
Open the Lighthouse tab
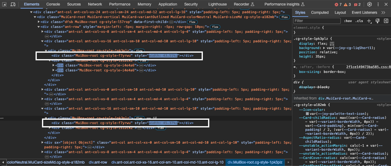tap(218, 4)
